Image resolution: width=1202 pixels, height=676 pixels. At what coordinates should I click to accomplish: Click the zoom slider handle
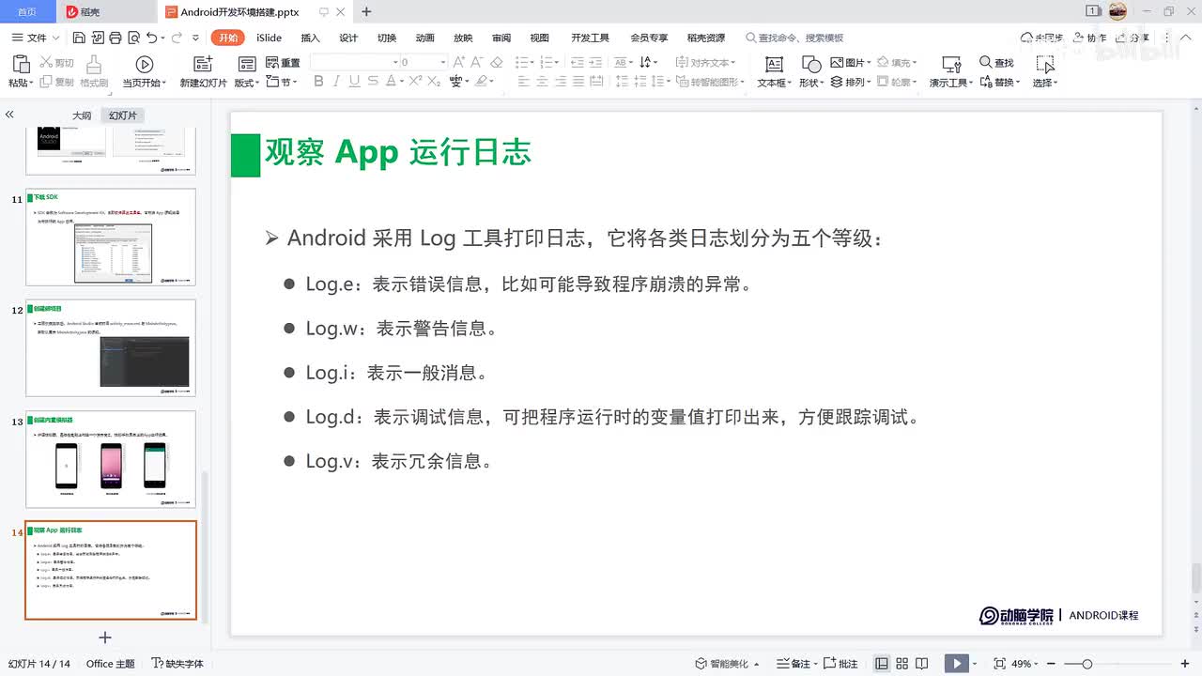pyautogui.click(x=1087, y=664)
